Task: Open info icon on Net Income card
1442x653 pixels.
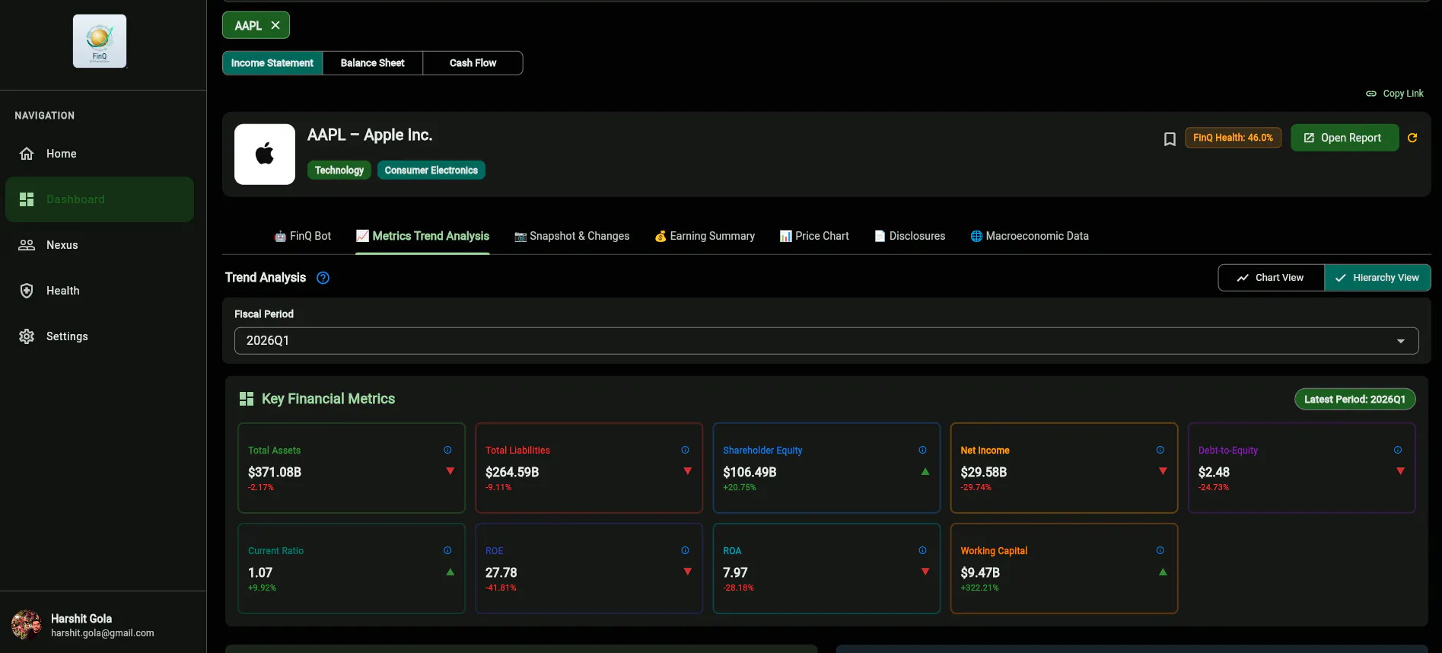Action: [x=1160, y=450]
